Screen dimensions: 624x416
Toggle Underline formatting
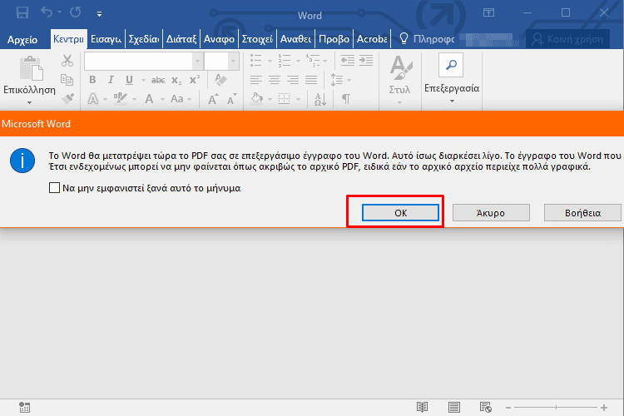[129, 80]
